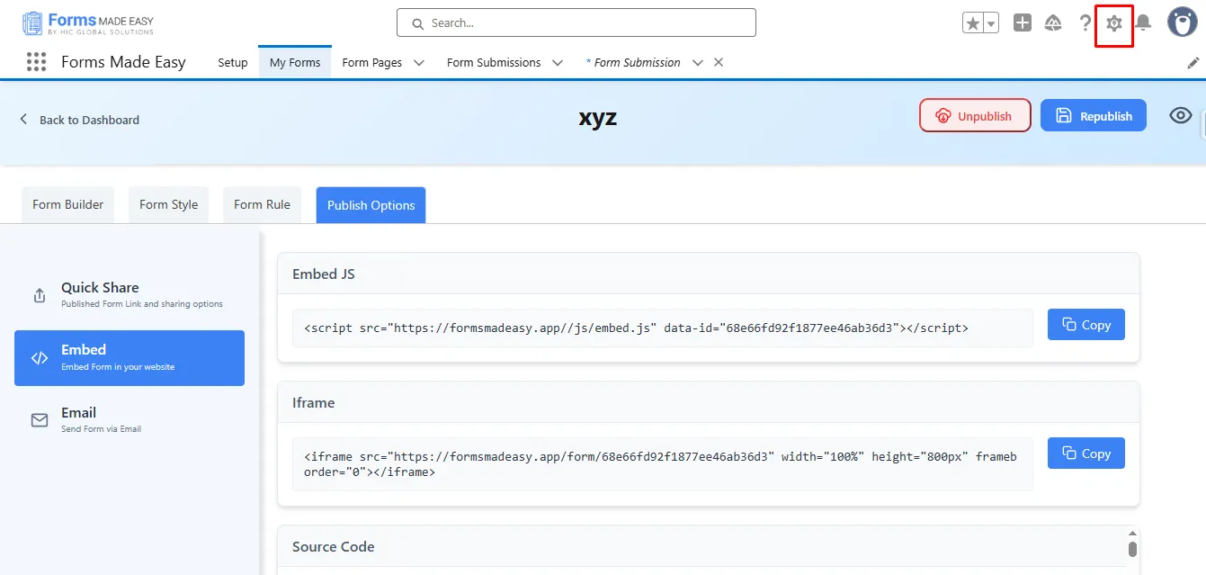Select Quick Share in the sidebar

pyautogui.click(x=129, y=295)
